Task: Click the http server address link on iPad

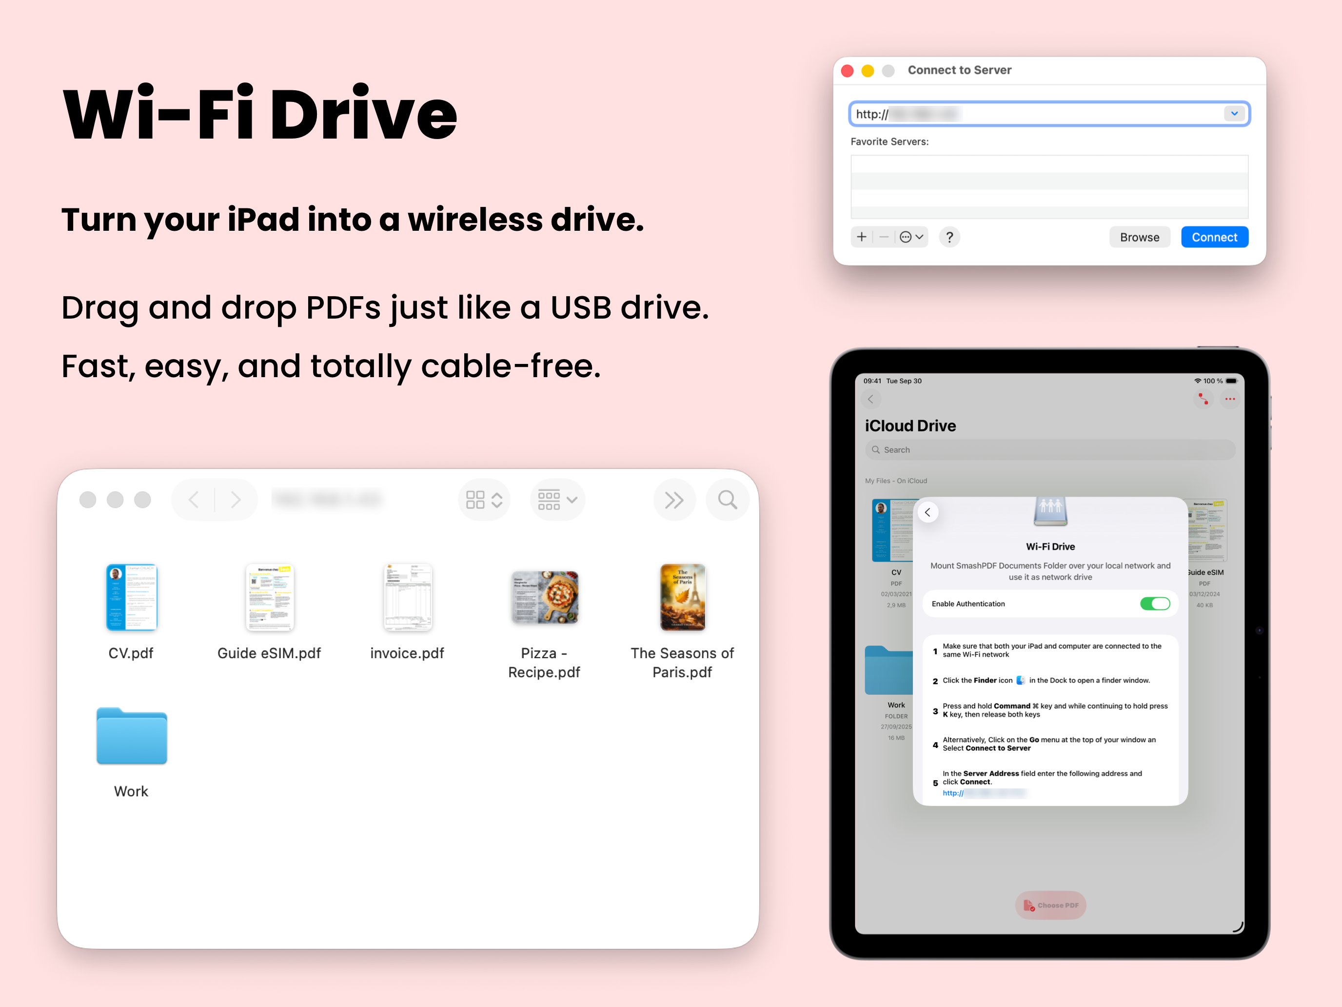Action: point(984,793)
